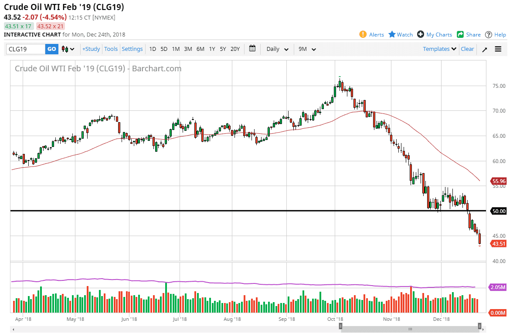Viewport: 513px width, 333px height.
Task: Click the symbol input field CLG19
Action: [26, 49]
